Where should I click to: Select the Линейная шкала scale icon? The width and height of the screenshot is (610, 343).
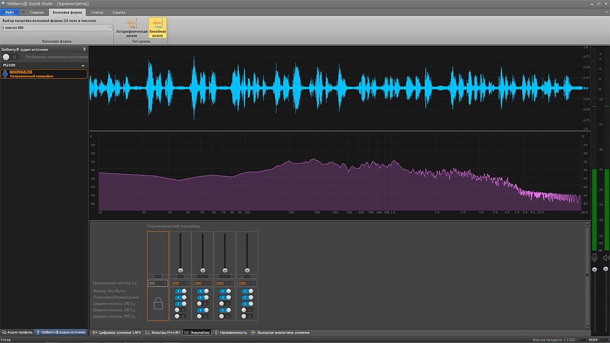pyautogui.click(x=157, y=24)
